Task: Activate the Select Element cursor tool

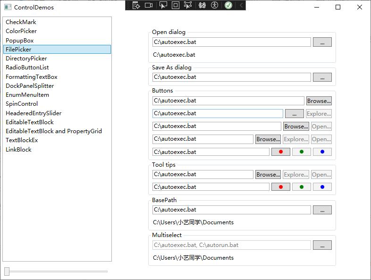Action: pyautogui.click(x=163, y=5)
